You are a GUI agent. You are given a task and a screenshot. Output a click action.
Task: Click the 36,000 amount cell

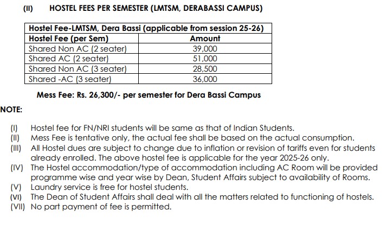coord(205,79)
